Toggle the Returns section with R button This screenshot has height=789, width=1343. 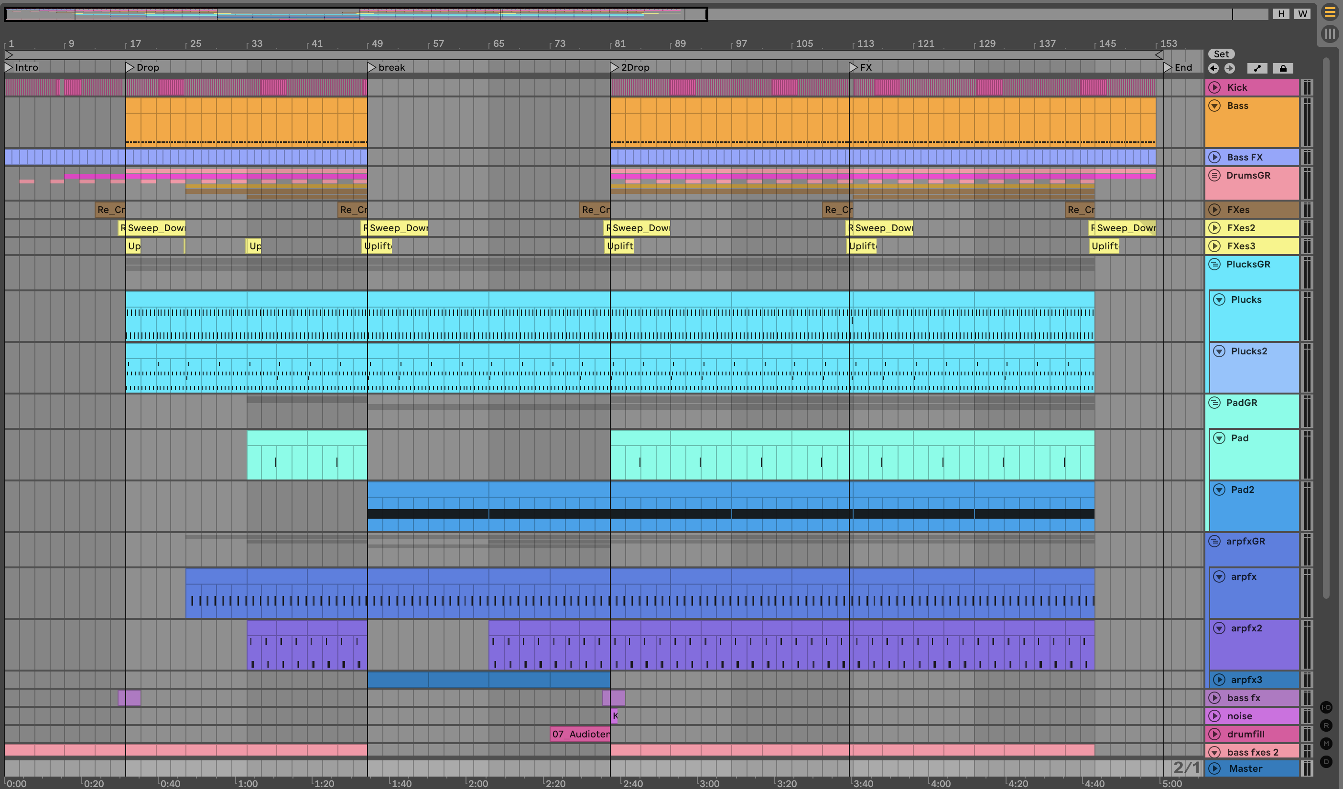1326,725
